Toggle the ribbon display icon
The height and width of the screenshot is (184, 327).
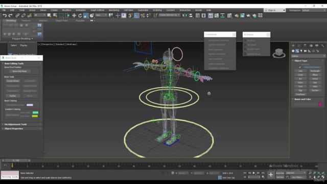coord(211,15)
